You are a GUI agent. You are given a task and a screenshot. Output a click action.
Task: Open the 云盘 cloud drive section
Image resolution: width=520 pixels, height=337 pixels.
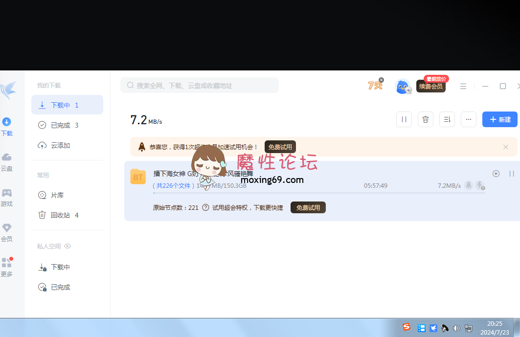pos(7,162)
